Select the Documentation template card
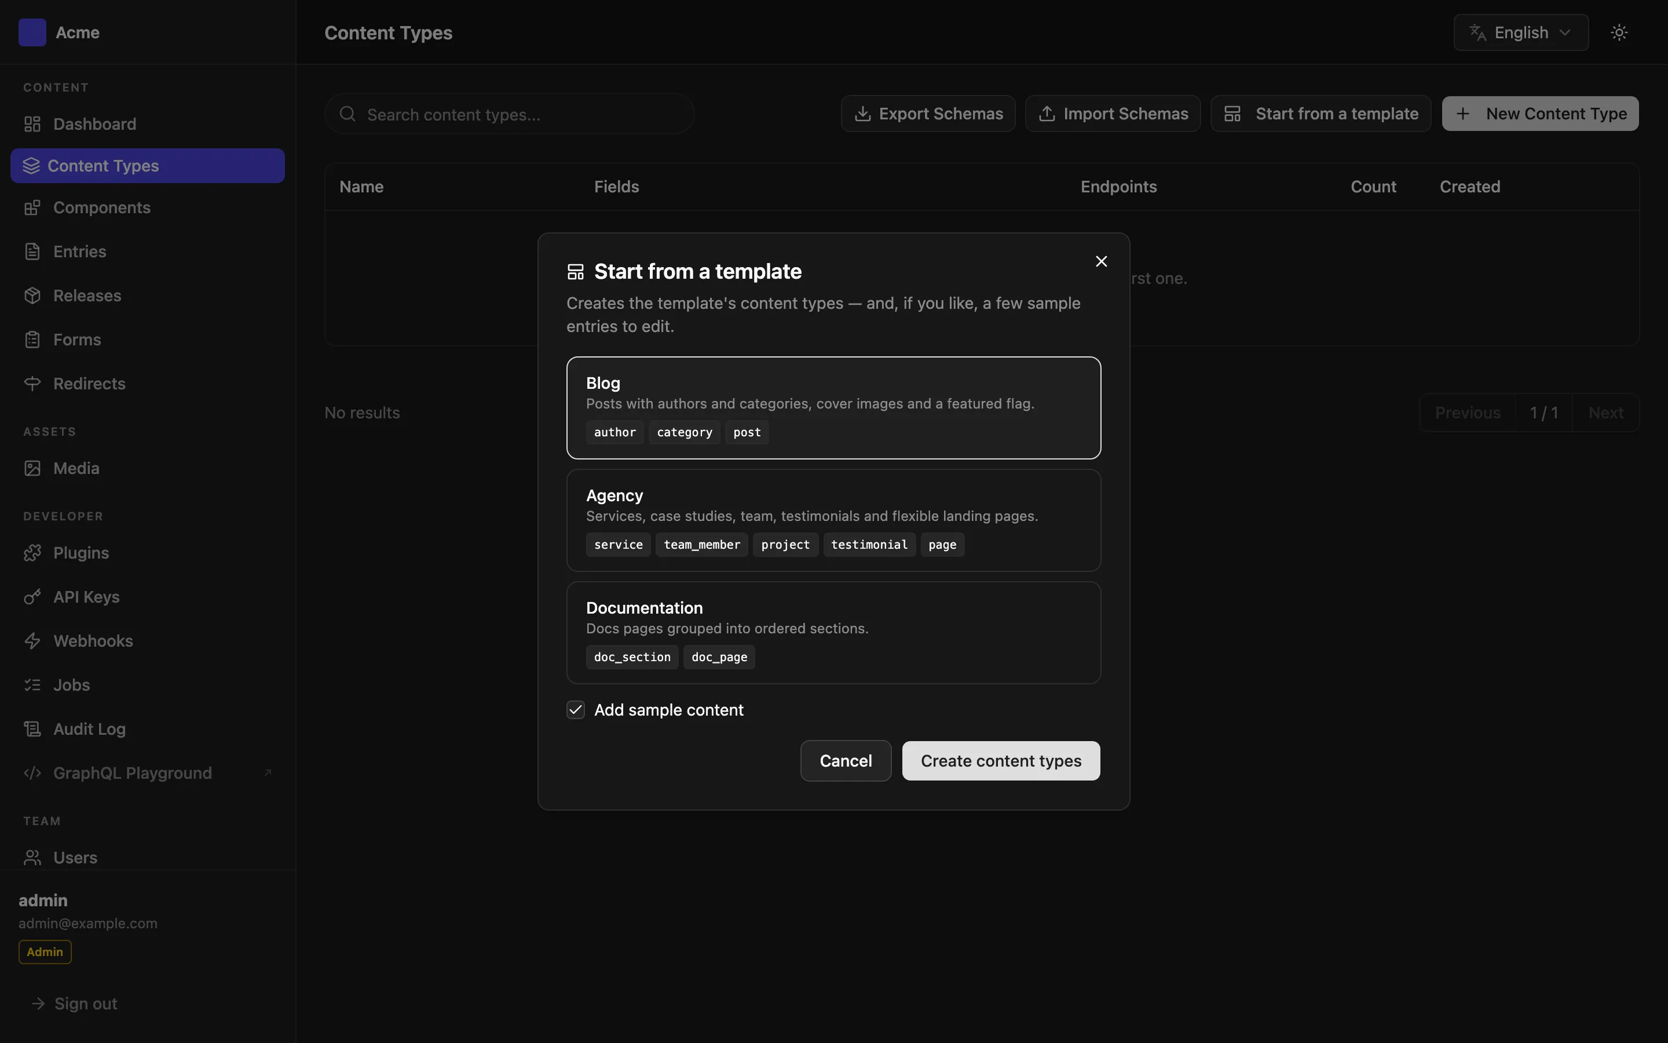This screenshot has height=1043, width=1668. click(833, 633)
